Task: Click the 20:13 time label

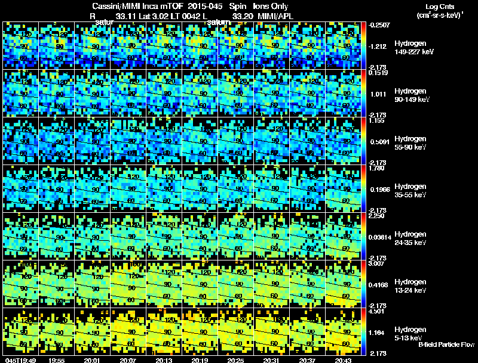Action: [164, 360]
